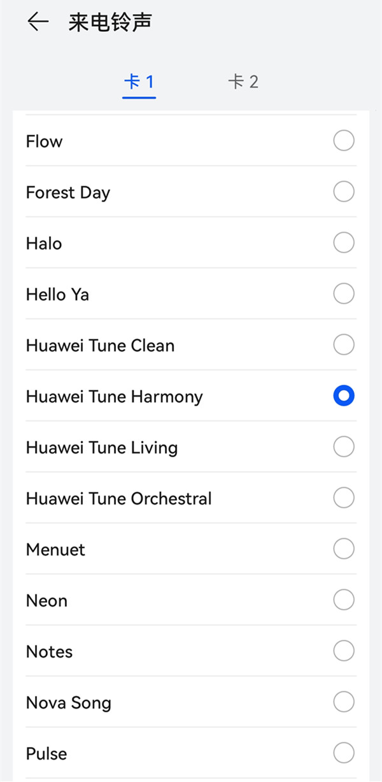Viewport: 382px width, 782px height.
Task: Tap the Huawei Tune Orchestral label
Action: click(119, 499)
